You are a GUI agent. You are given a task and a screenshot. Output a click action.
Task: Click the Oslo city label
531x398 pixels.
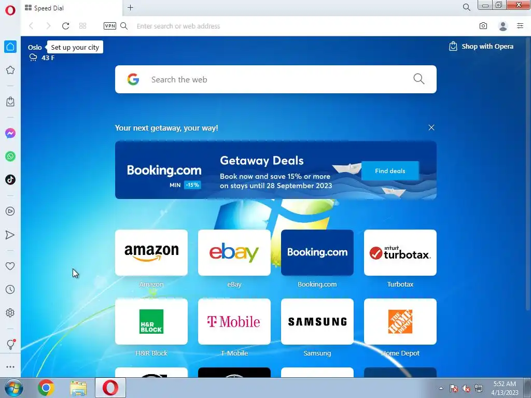(35, 47)
